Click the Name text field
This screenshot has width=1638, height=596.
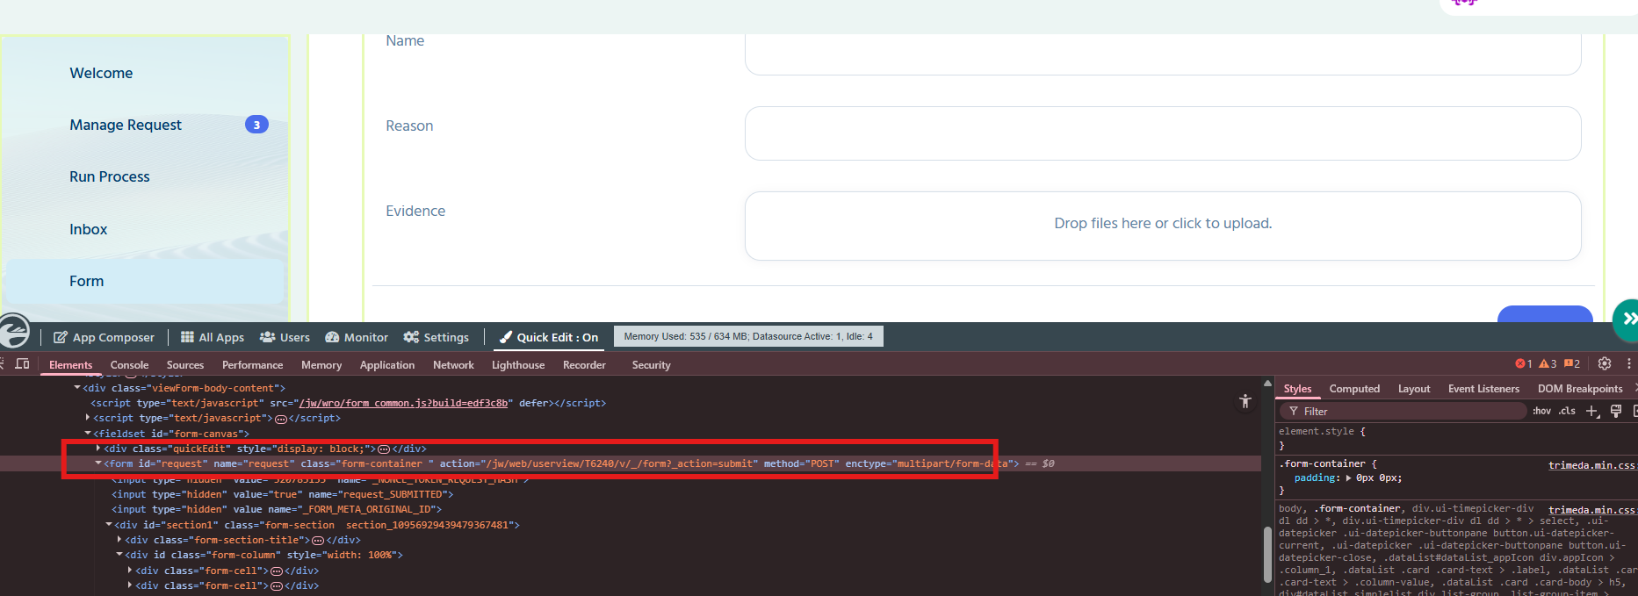pyautogui.click(x=1163, y=54)
